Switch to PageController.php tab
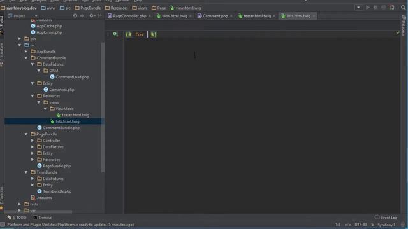 (129, 16)
